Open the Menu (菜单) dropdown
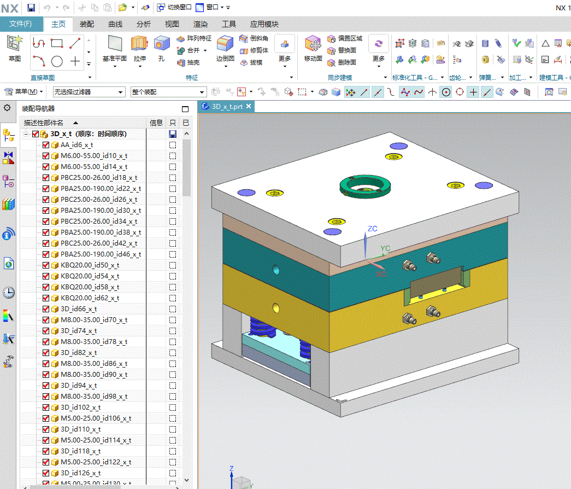Viewport: 571px width, 489px height. (x=23, y=91)
